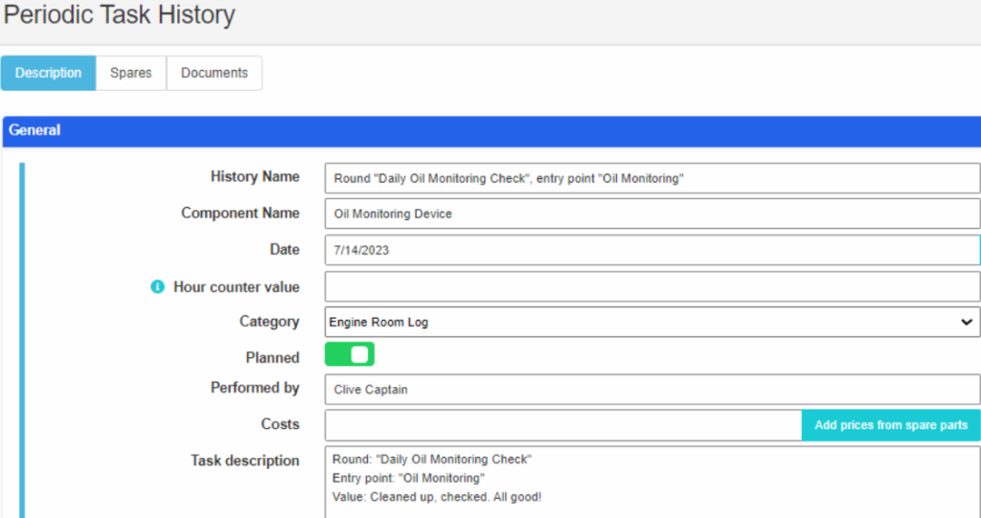
Task: Click the Planned label
Action: (x=272, y=358)
